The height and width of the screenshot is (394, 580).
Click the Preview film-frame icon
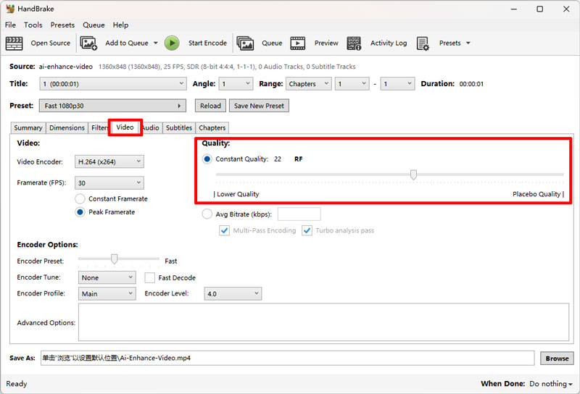[x=298, y=43]
